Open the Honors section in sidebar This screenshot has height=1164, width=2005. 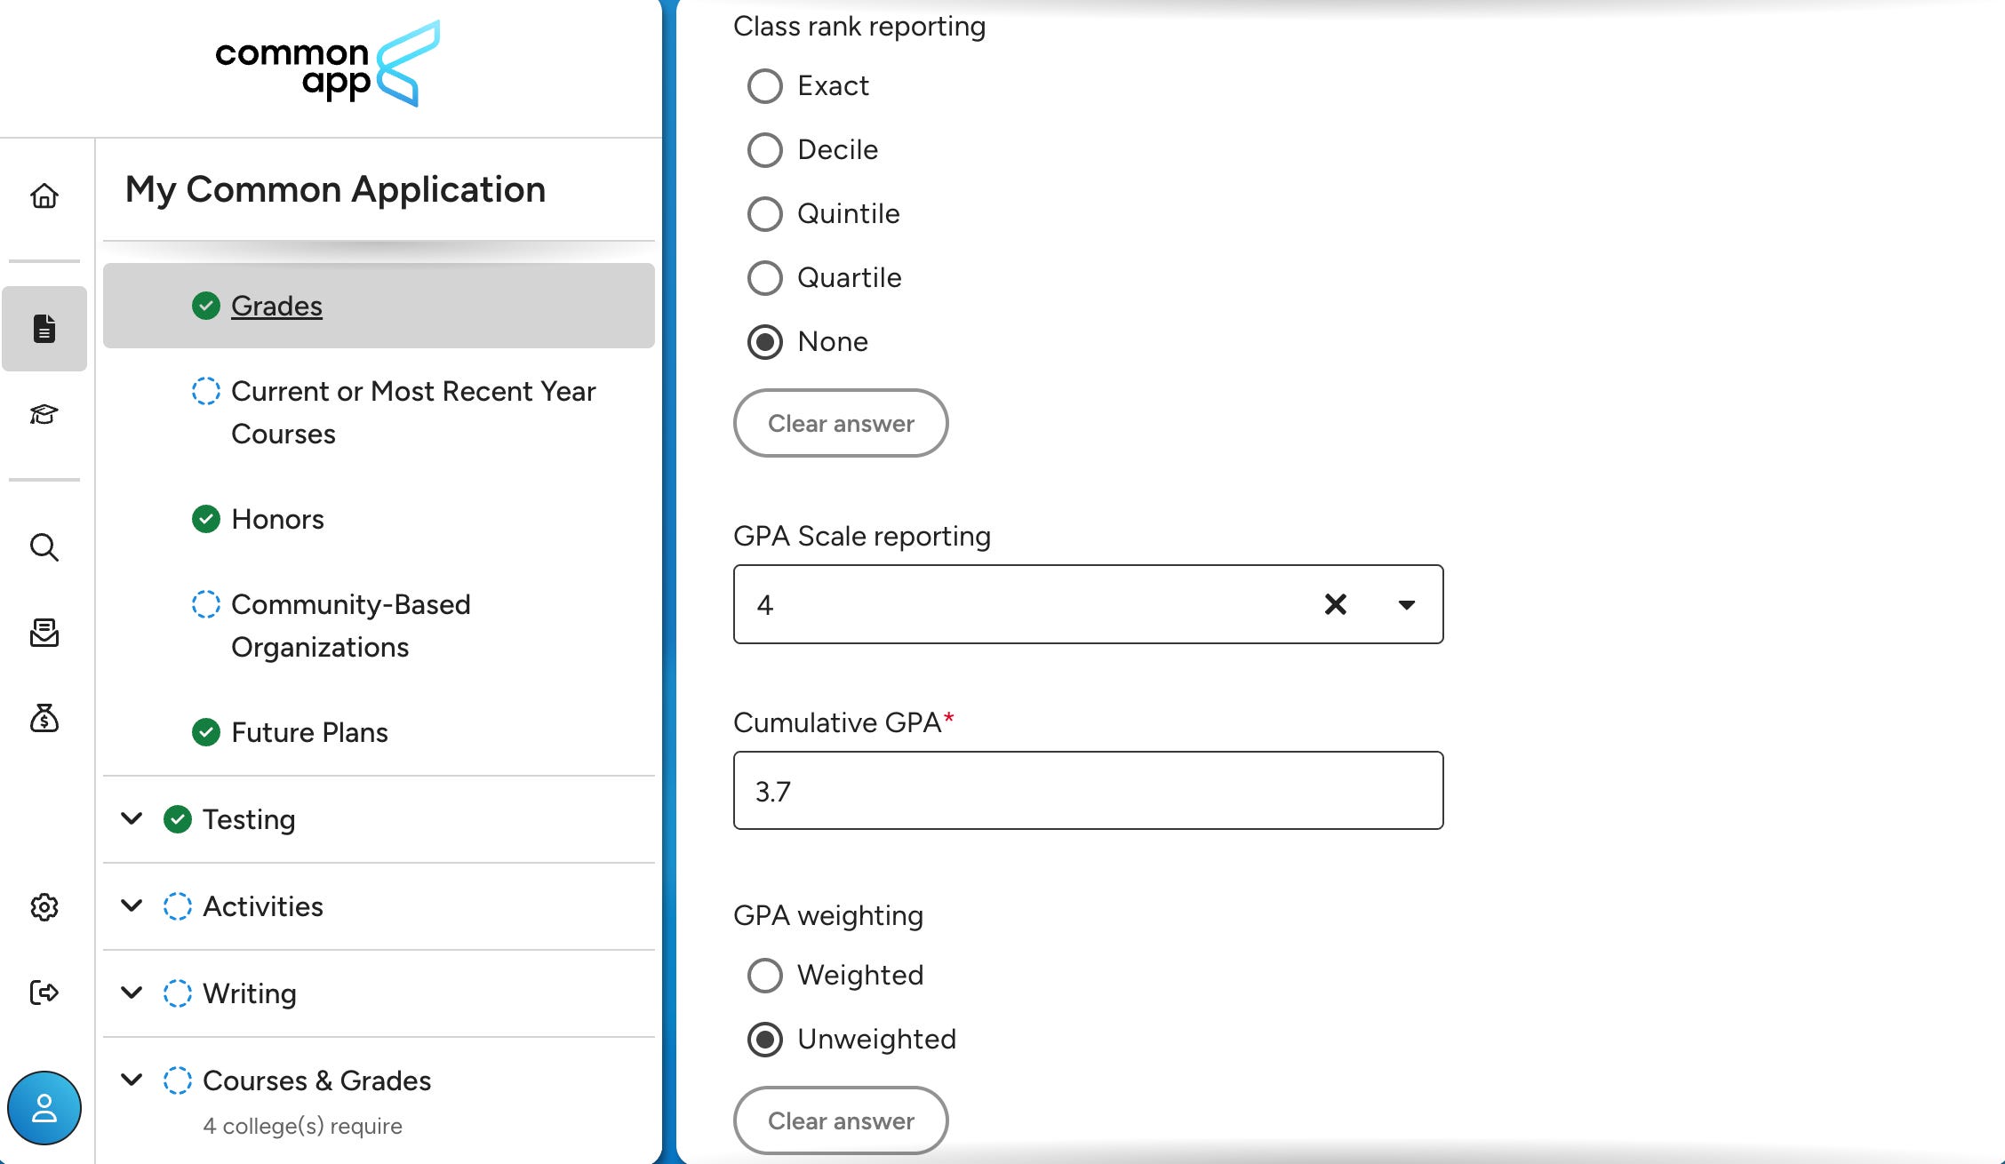click(x=277, y=519)
